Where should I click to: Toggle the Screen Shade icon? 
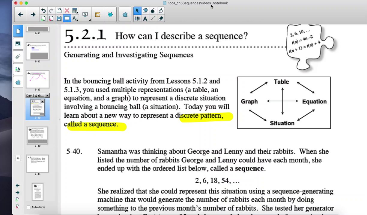point(67,19)
